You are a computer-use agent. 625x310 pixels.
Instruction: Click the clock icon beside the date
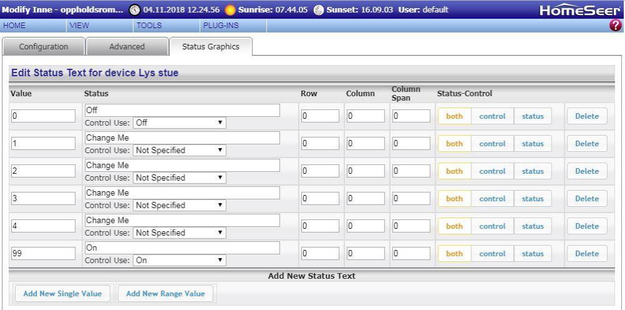(134, 10)
